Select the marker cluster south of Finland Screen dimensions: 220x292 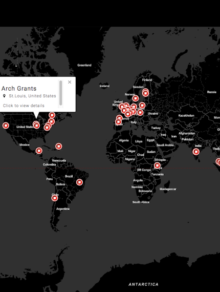[x=145, y=93]
